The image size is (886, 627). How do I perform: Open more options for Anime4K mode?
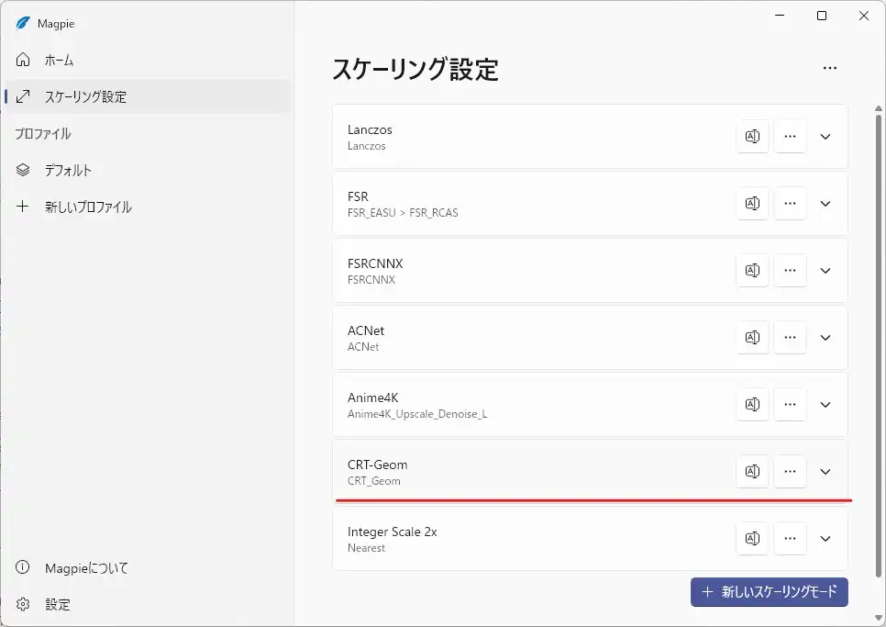[790, 404]
